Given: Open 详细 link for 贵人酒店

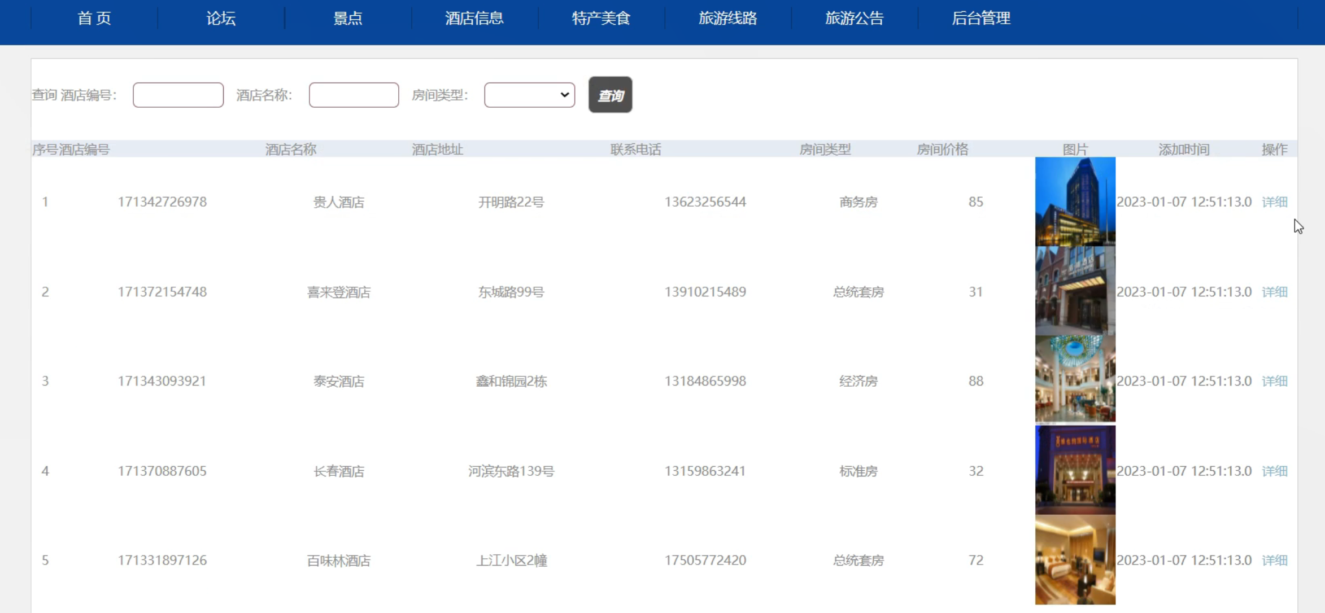Looking at the screenshot, I should click(x=1274, y=202).
